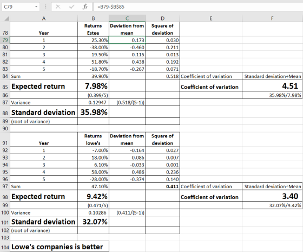Select Lowe's return 58.00%
This screenshot has height=252, width=303.
pos(93,172)
